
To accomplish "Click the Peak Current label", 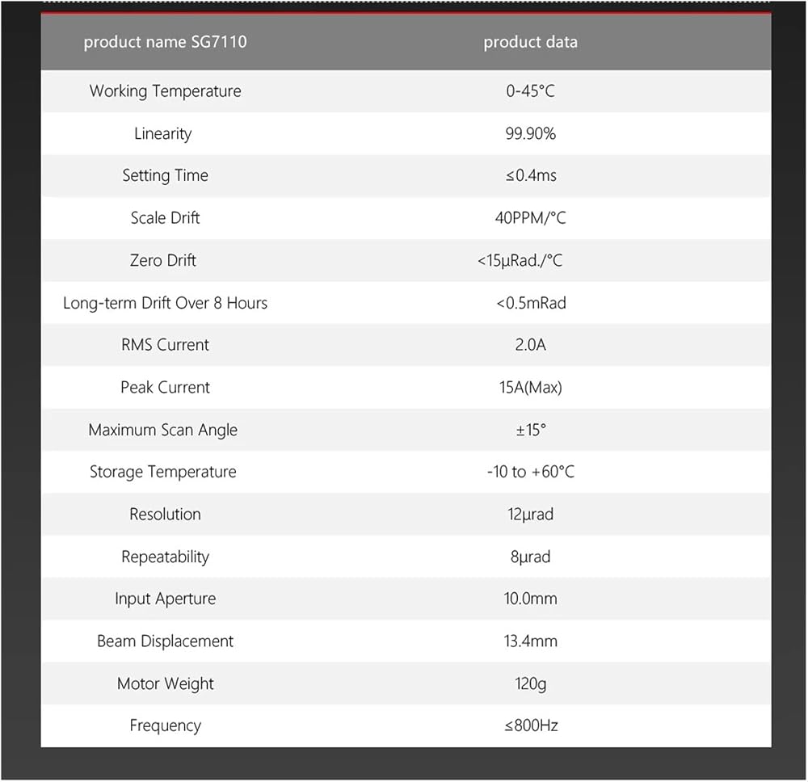I will (165, 388).
